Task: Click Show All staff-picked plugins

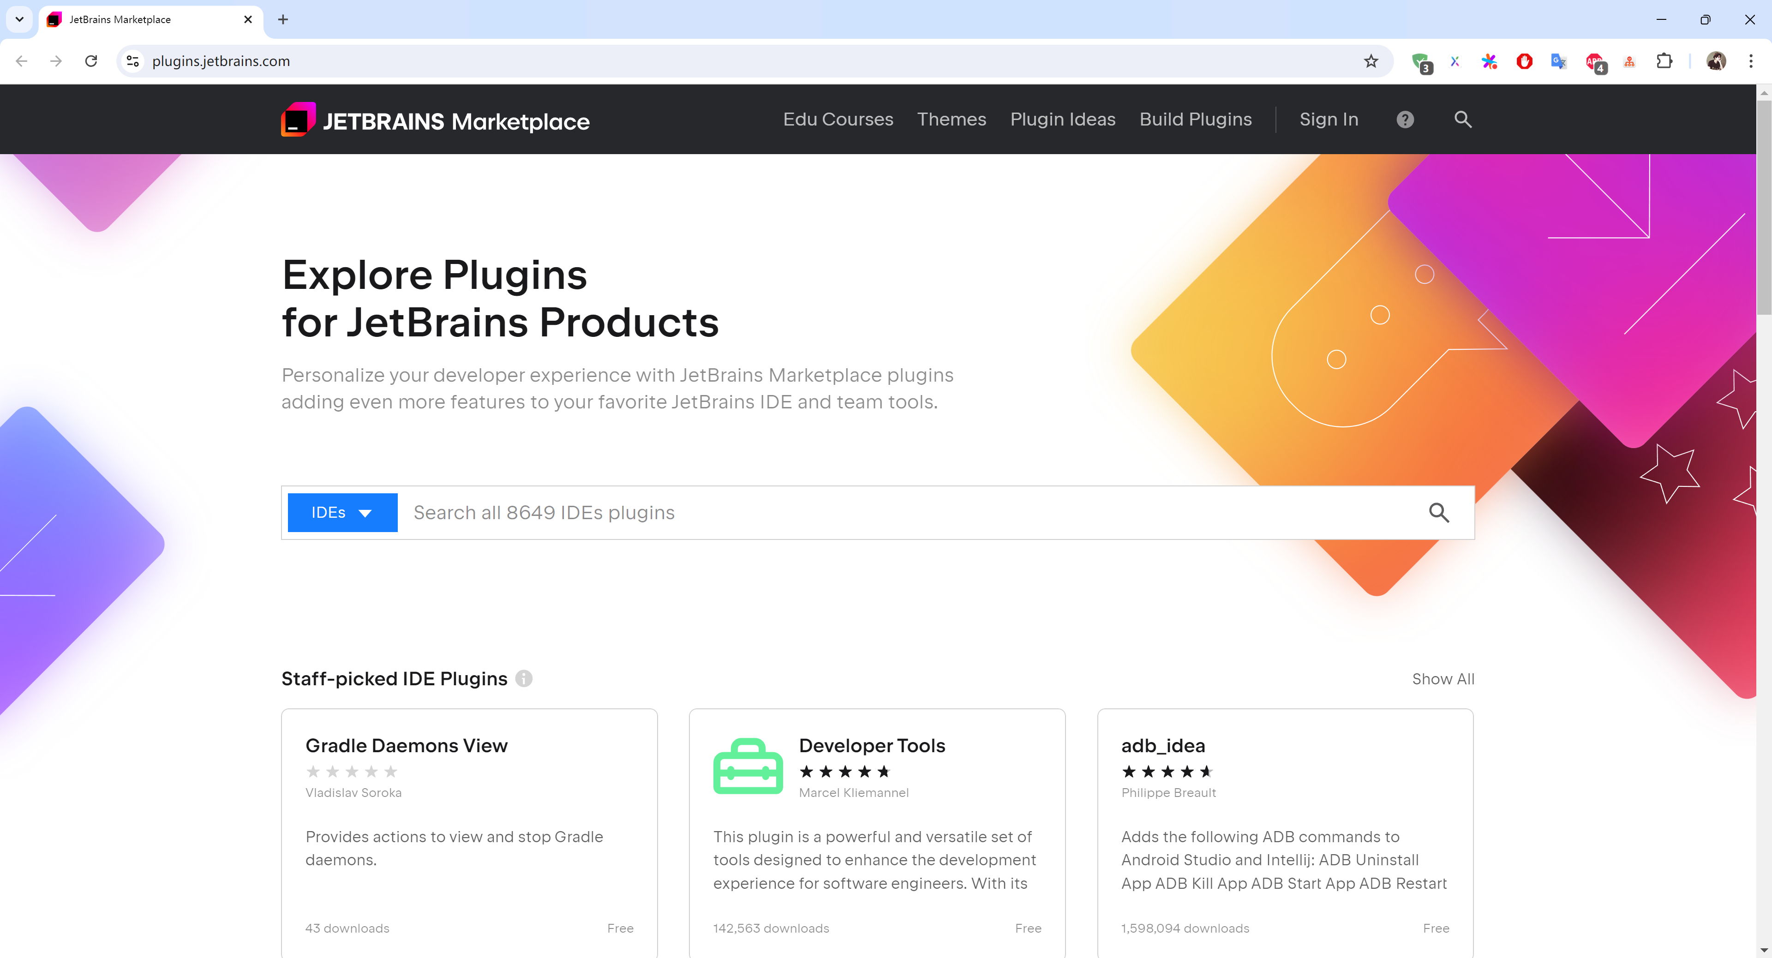Action: 1443,679
